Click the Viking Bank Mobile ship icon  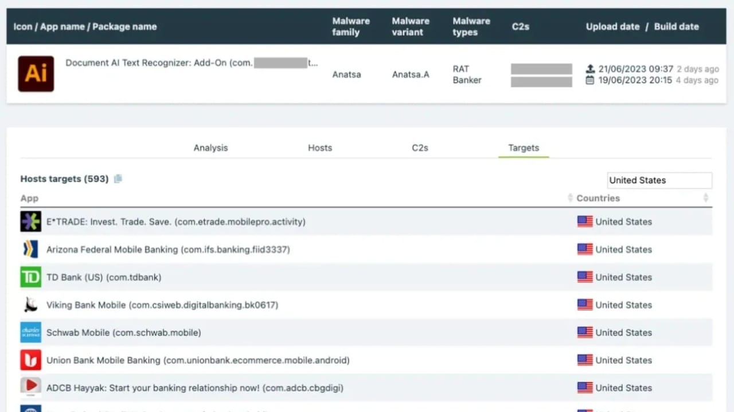click(x=30, y=305)
